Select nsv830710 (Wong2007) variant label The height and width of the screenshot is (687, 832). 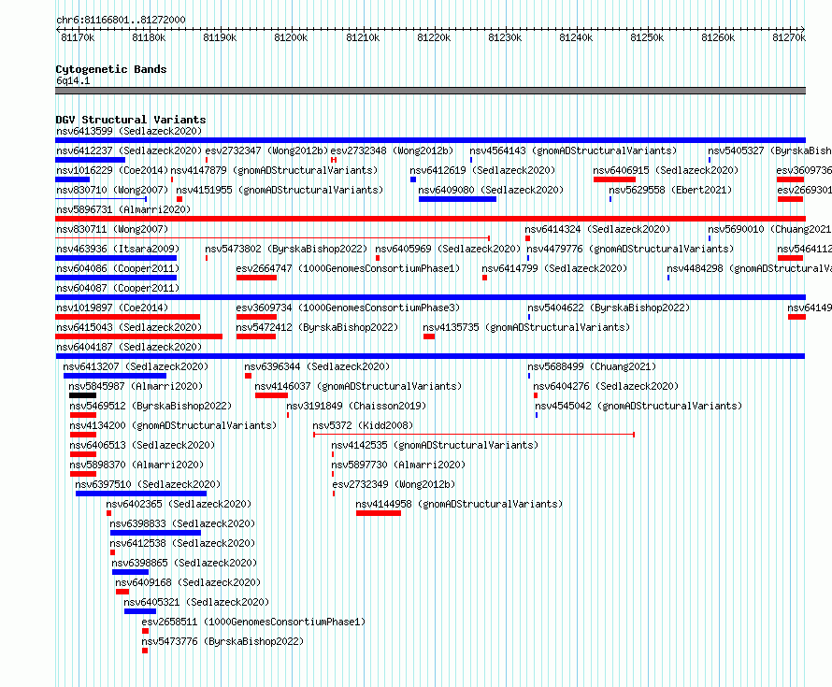coord(112,190)
